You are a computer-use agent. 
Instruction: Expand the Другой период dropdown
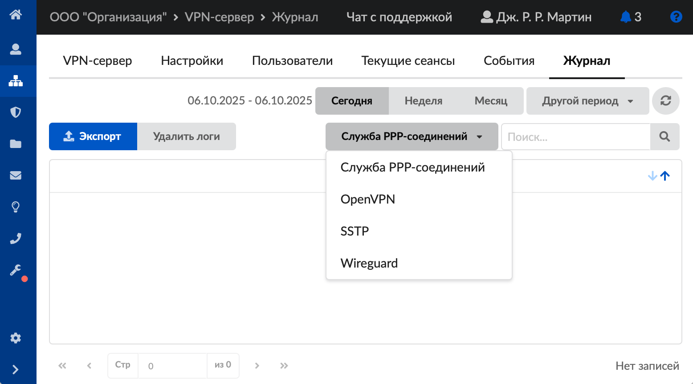click(x=587, y=101)
